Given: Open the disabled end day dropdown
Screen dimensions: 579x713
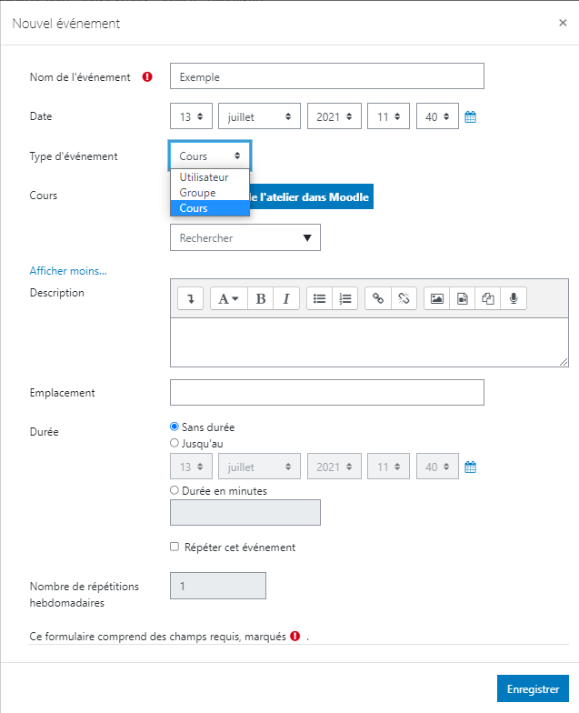Looking at the screenshot, I should [x=191, y=467].
